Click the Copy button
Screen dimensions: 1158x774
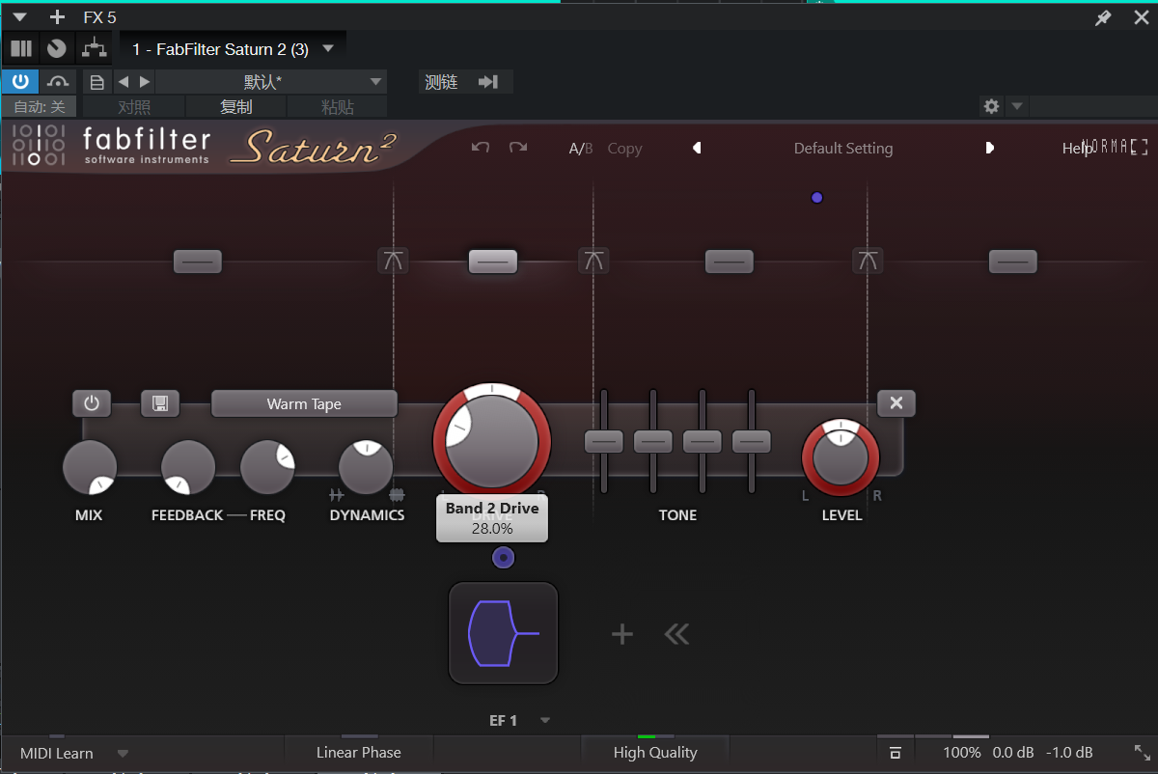click(624, 149)
